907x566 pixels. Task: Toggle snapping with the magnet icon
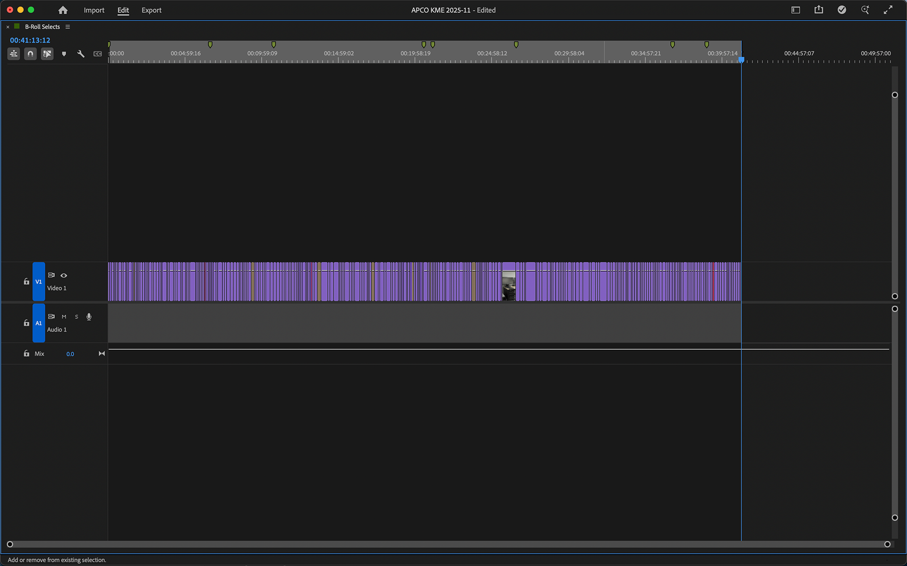click(30, 53)
